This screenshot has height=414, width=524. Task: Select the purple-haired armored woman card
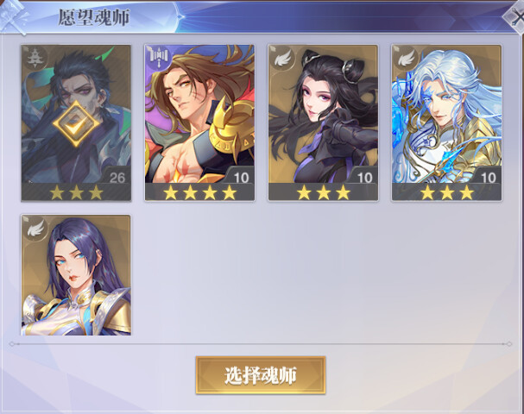click(76, 275)
